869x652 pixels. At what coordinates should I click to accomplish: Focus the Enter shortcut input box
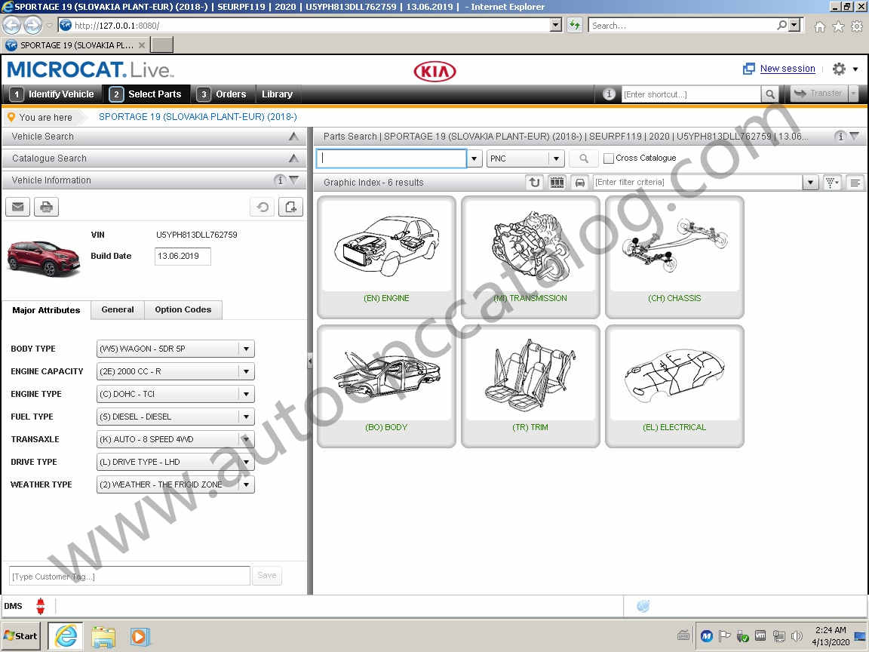click(691, 94)
